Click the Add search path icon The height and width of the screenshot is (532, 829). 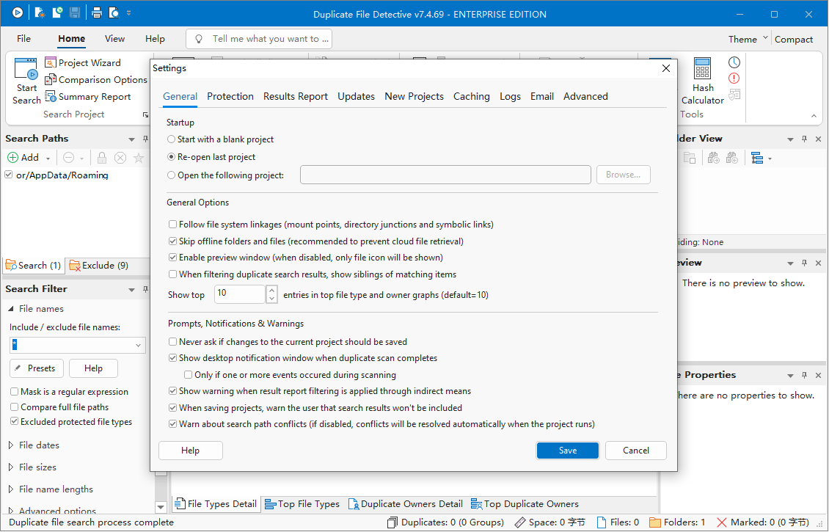pyautogui.click(x=13, y=157)
